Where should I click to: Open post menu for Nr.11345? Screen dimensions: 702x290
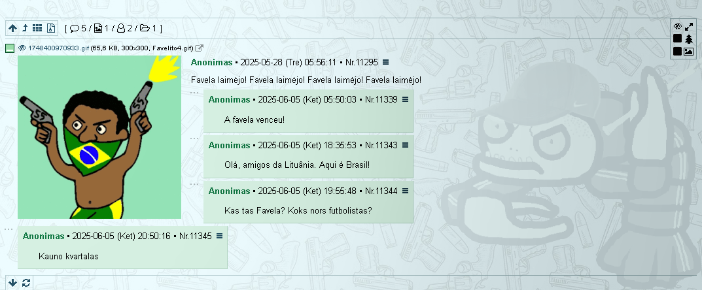tap(219, 236)
